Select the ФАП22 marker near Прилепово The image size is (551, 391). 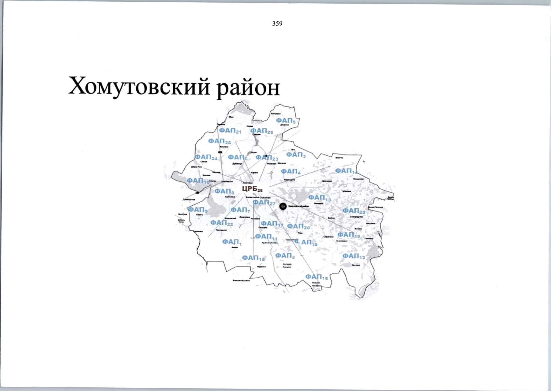coord(222,223)
